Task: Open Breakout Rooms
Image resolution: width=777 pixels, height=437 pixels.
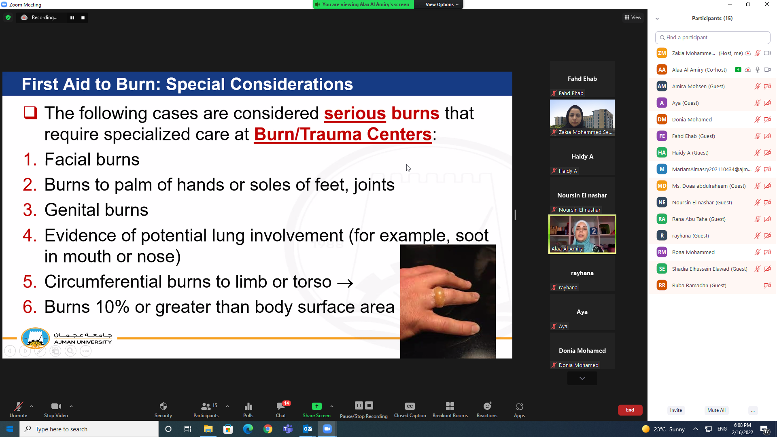Action: coord(450,409)
